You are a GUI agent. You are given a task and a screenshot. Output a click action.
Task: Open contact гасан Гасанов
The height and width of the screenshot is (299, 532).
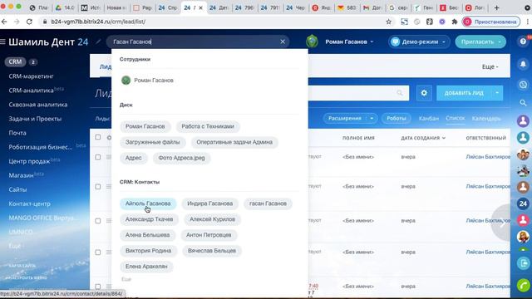click(x=268, y=203)
